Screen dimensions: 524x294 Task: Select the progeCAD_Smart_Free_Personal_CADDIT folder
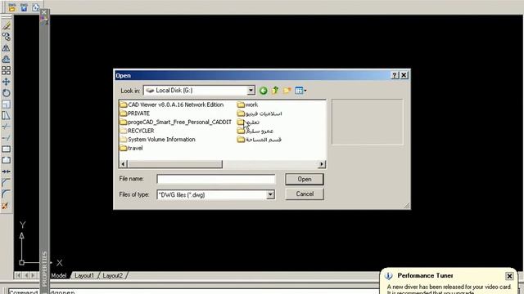(175, 122)
